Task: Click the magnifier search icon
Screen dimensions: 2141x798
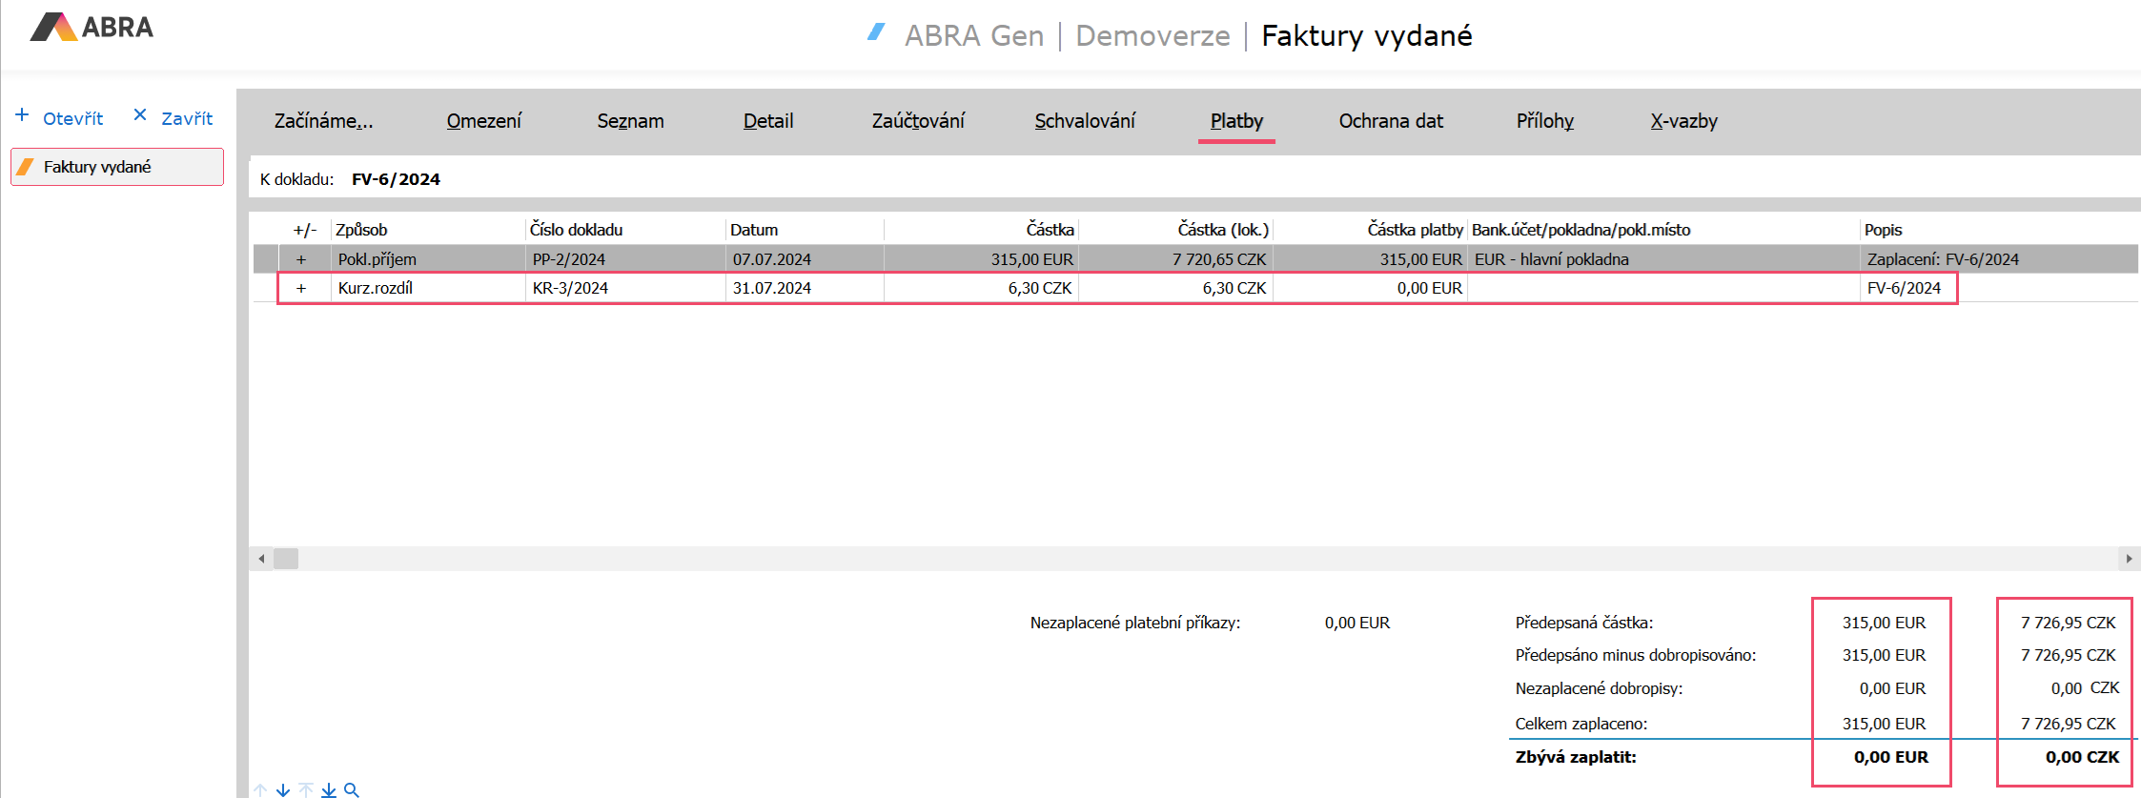Action: click(352, 789)
